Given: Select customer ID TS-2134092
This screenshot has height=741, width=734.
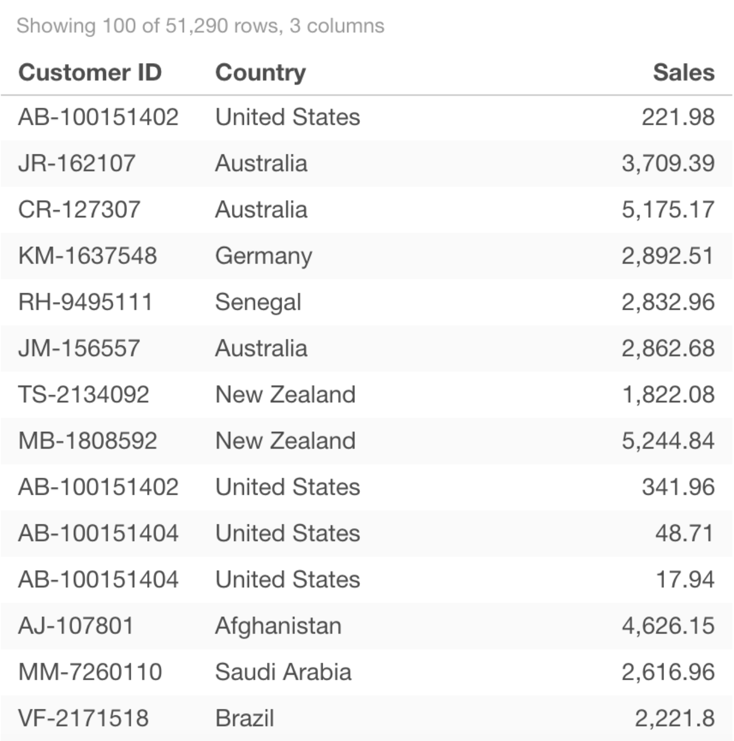Looking at the screenshot, I should pos(83,395).
